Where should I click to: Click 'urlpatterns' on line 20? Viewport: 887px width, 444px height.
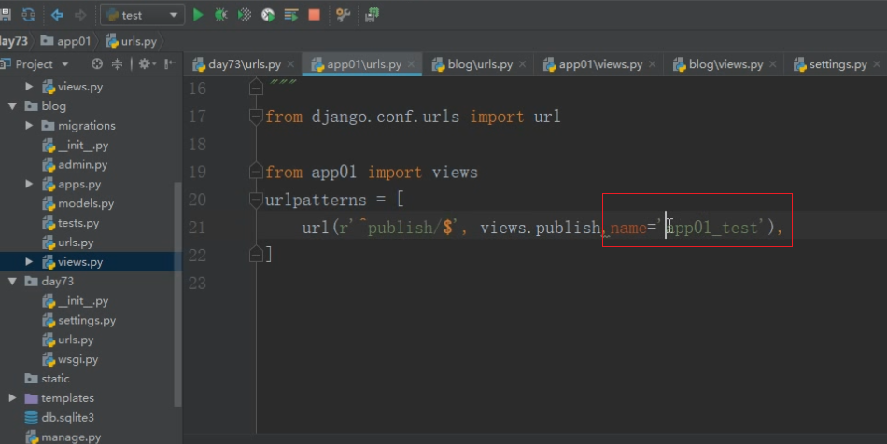316,200
